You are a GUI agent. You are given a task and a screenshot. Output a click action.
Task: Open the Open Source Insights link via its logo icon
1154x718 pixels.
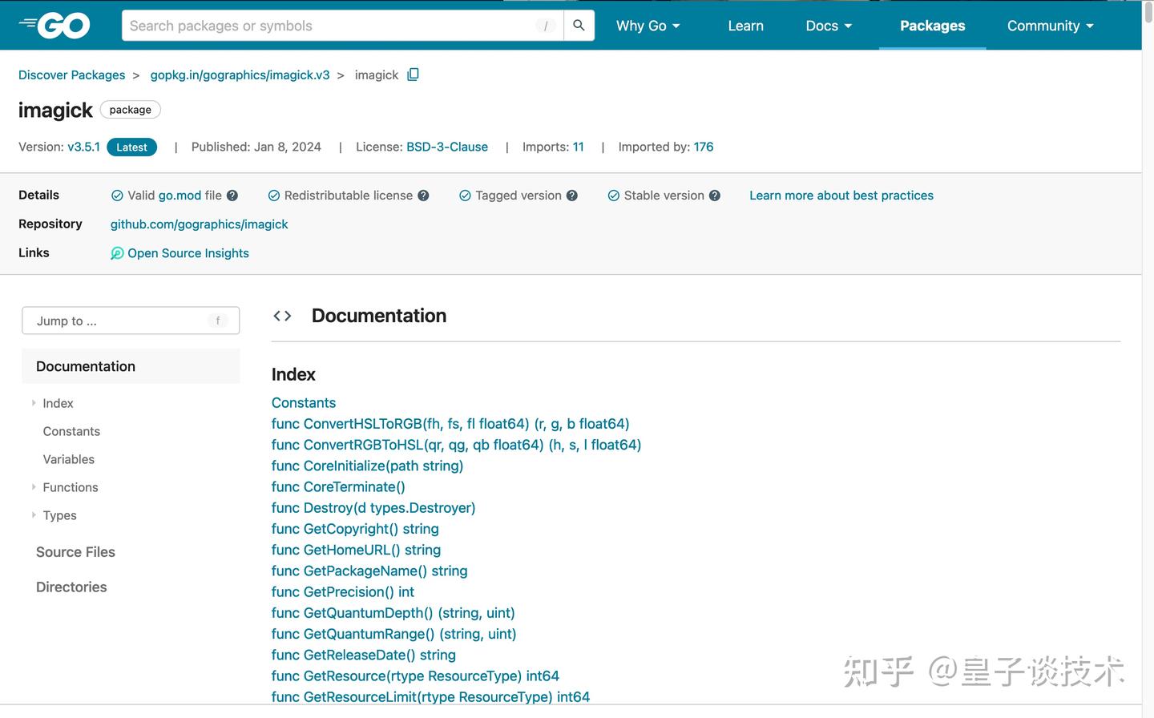[x=117, y=252]
